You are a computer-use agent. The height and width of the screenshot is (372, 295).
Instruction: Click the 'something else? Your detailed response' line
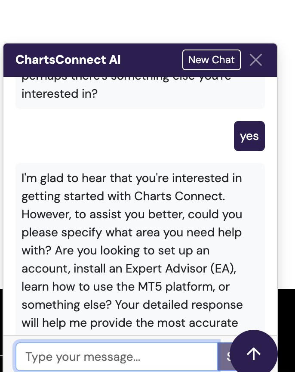click(x=132, y=305)
